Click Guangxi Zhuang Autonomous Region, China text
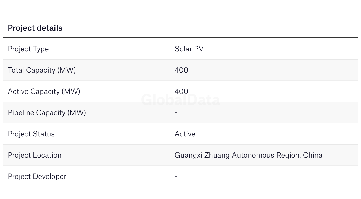The height and width of the screenshot is (199, 361). pyautogui.click(x=249, y=155)
